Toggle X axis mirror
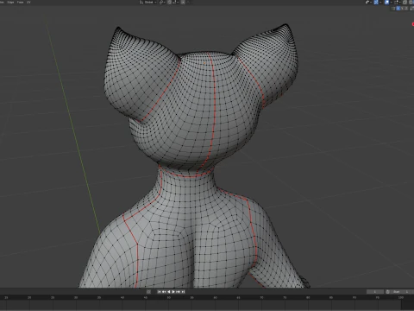414x311 pixels. pyautogui.click(x=398, y=8)
